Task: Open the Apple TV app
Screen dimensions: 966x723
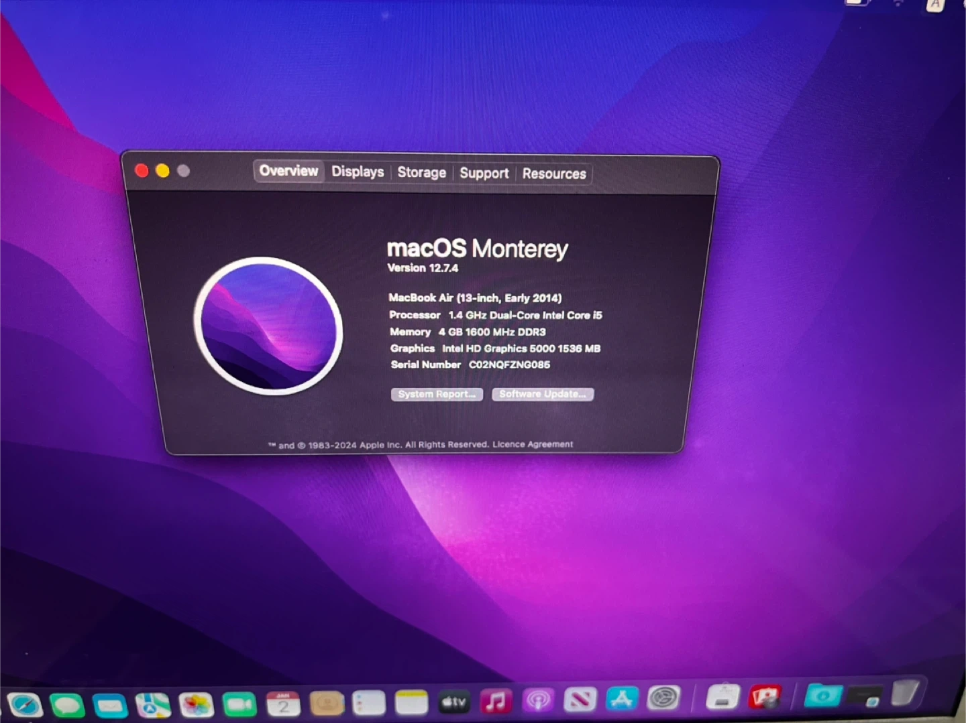Action: pos(453,702)
